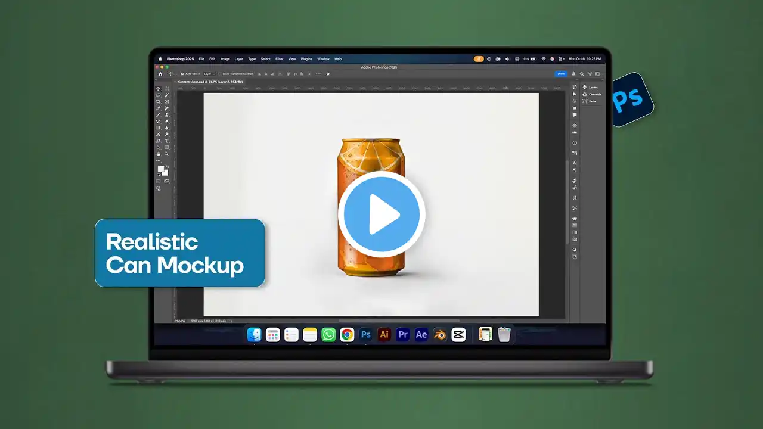Click the Wi-Fi icon in menu bar
Image resolution: width=763 pixels, height=429 pixels.
pyautogui.click(x=544, y=59)
